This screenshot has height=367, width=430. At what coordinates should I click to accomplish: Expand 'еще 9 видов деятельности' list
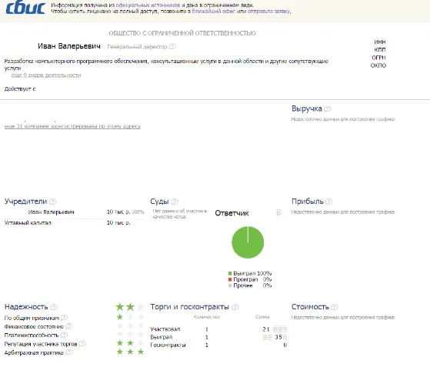[46, 75]
